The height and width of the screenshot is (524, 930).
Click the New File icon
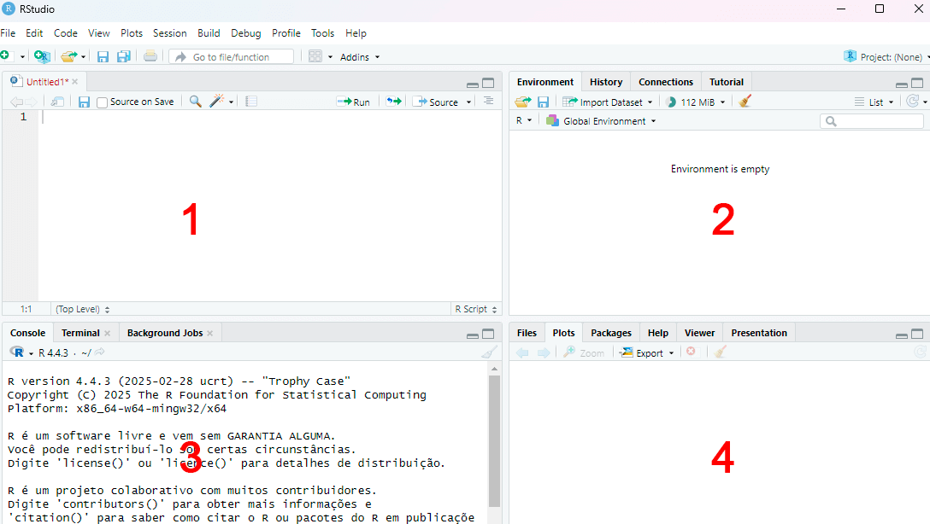(5, 56)
